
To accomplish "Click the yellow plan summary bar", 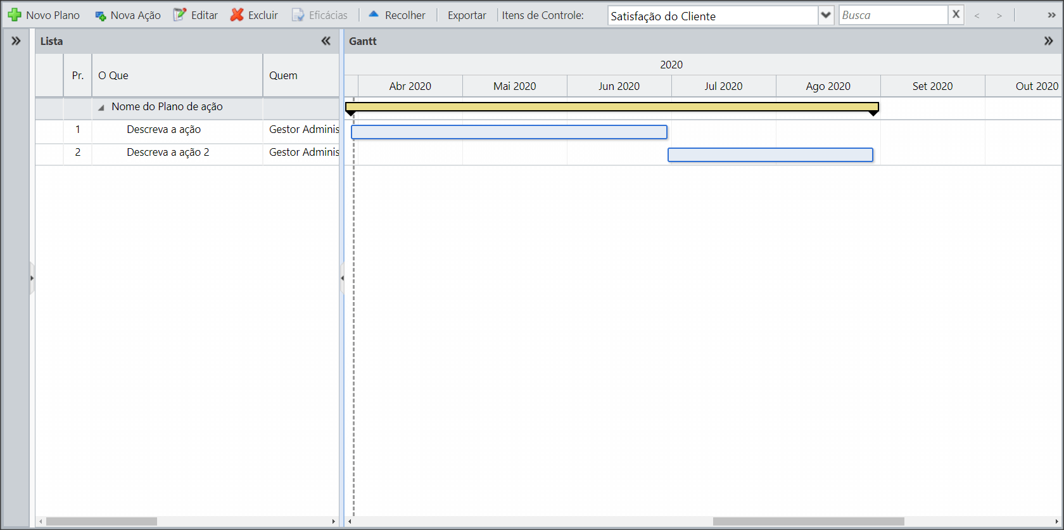I will click(612, 106).
